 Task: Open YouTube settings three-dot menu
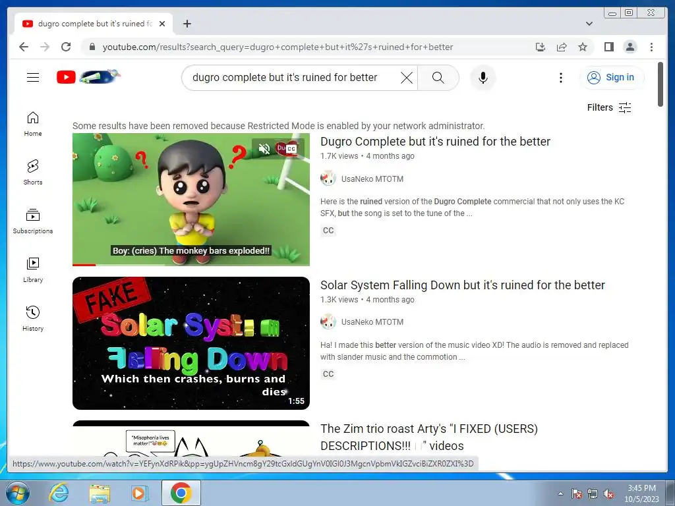coord(560,78)
